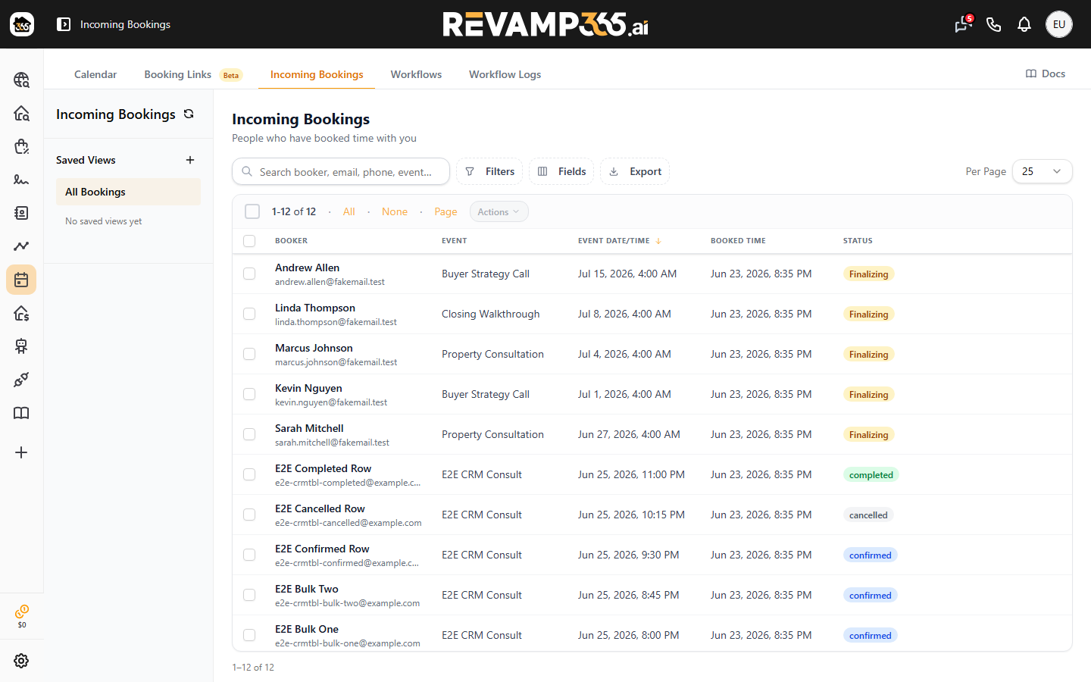Open the analytics trend sidebar icon
Viewport: 1091px width, 682px height.
point(21,246)
